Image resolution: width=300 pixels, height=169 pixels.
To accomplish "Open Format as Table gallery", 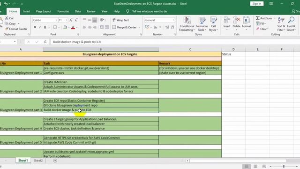I will pyautogui.click(x=202, y=24).
